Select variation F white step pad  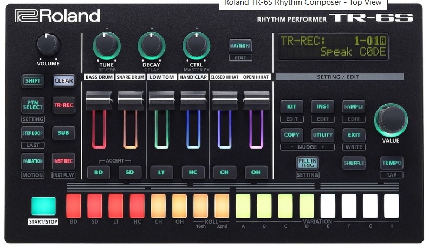(349, 206)
